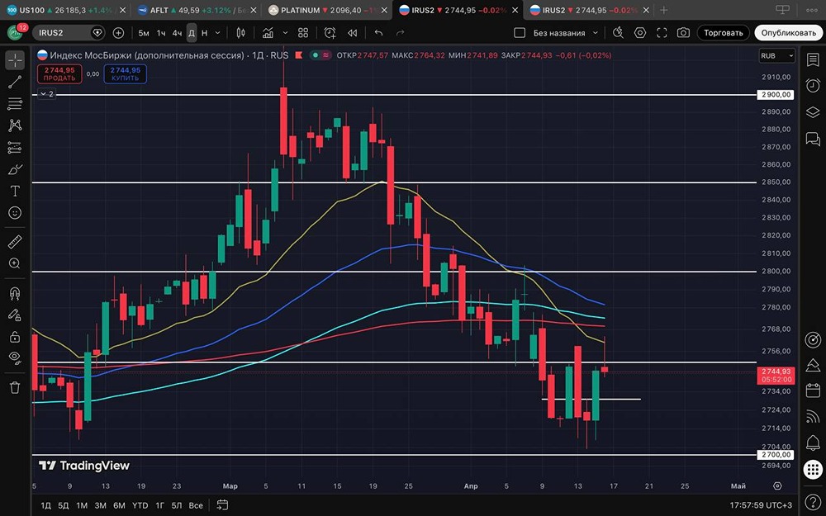Set range to Все
This screenshot has width=826, height=516.
196,505
